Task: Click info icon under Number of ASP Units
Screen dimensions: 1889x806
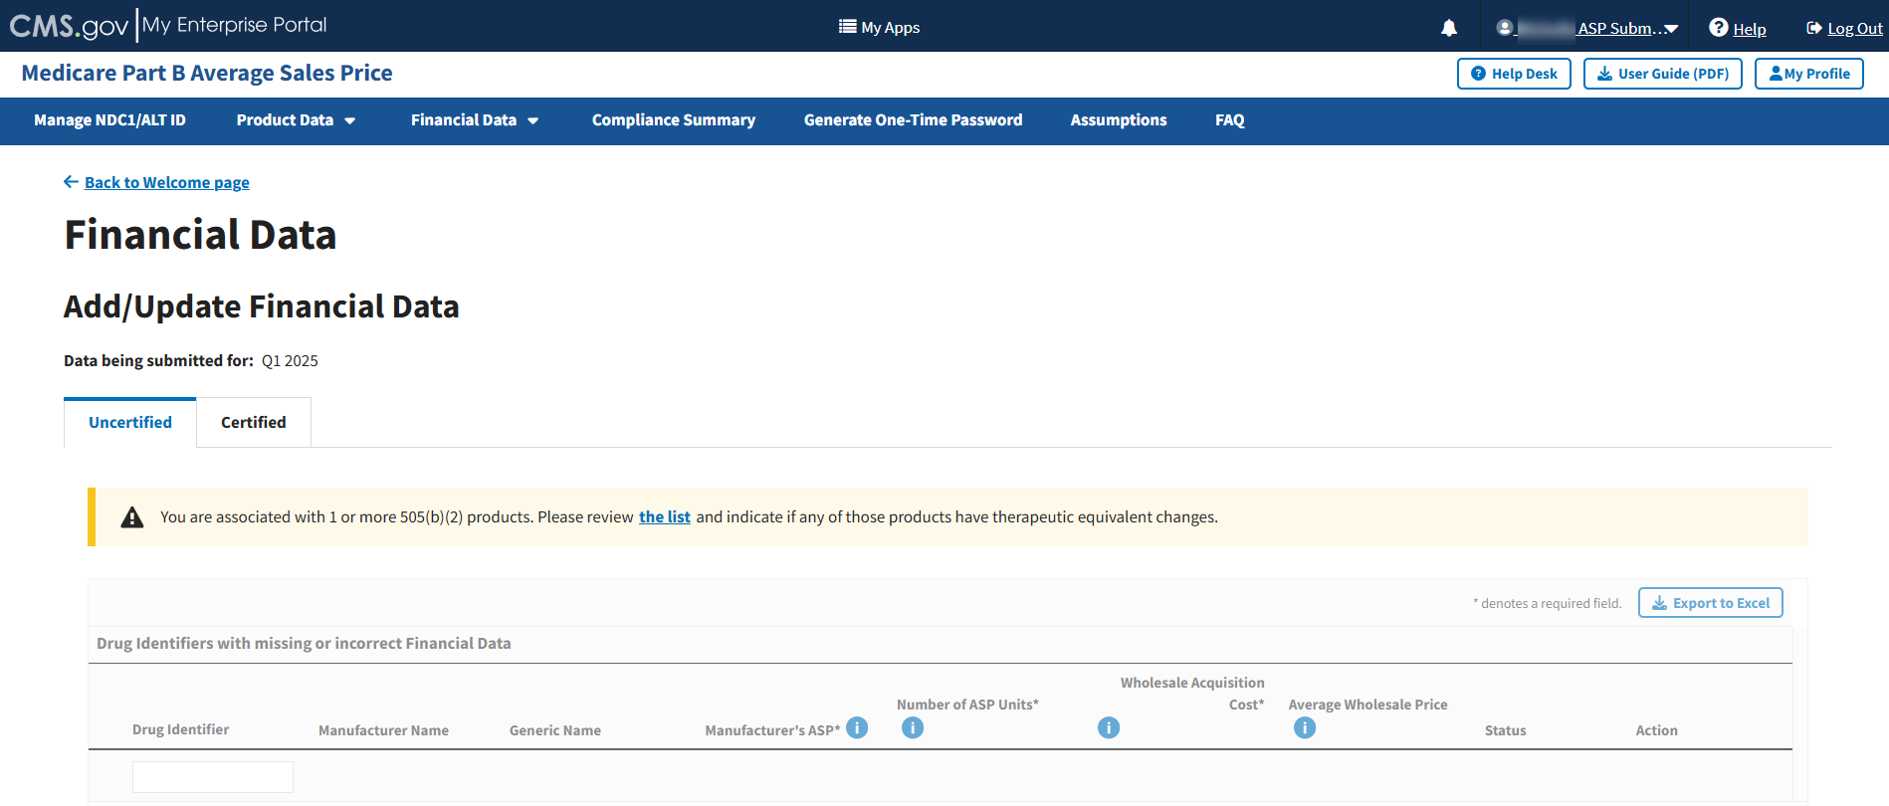Action: click(912, 728)
